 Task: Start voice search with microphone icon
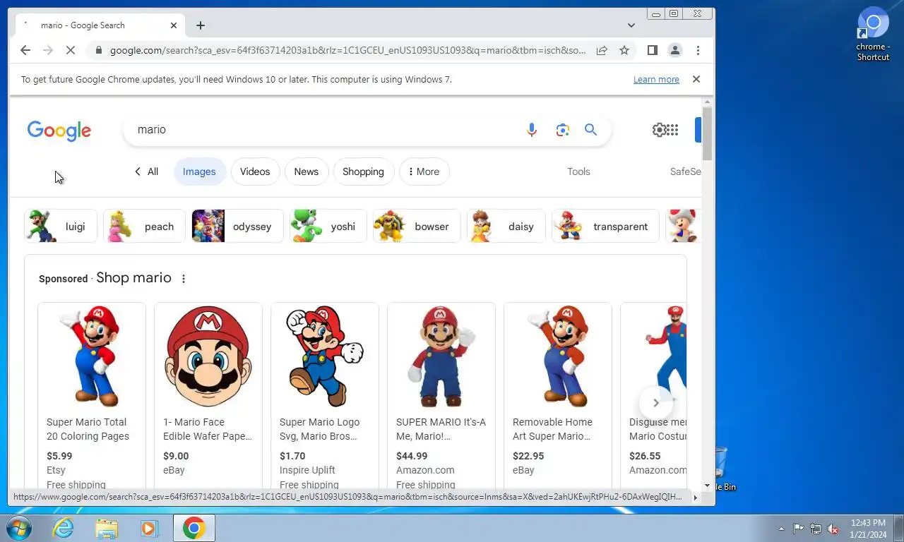(x=532, y=130)
